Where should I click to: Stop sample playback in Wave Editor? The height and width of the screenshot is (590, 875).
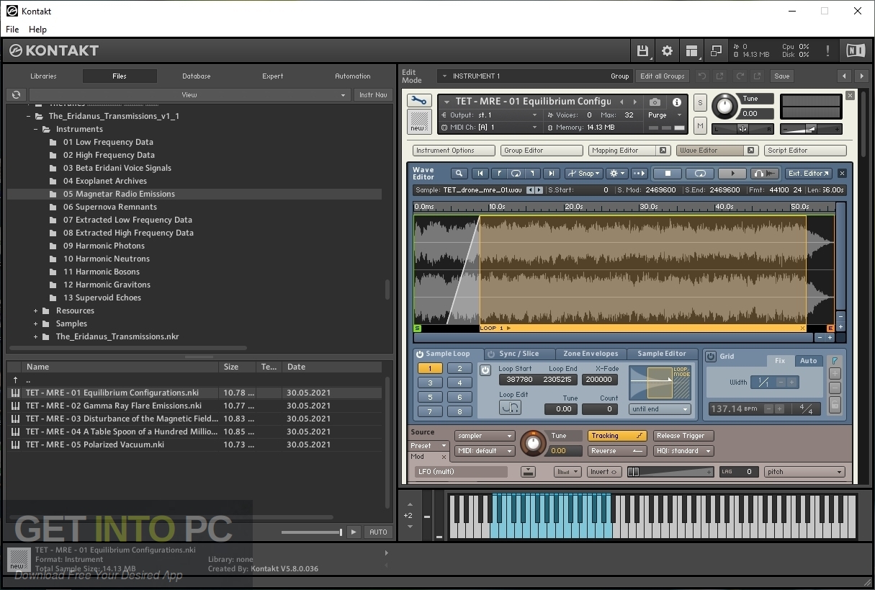coord(668,173)
